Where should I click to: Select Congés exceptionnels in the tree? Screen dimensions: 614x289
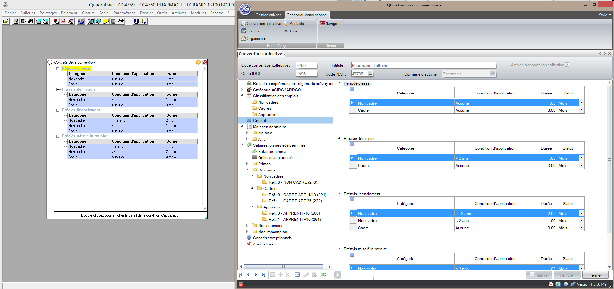[x=272, y=238]
